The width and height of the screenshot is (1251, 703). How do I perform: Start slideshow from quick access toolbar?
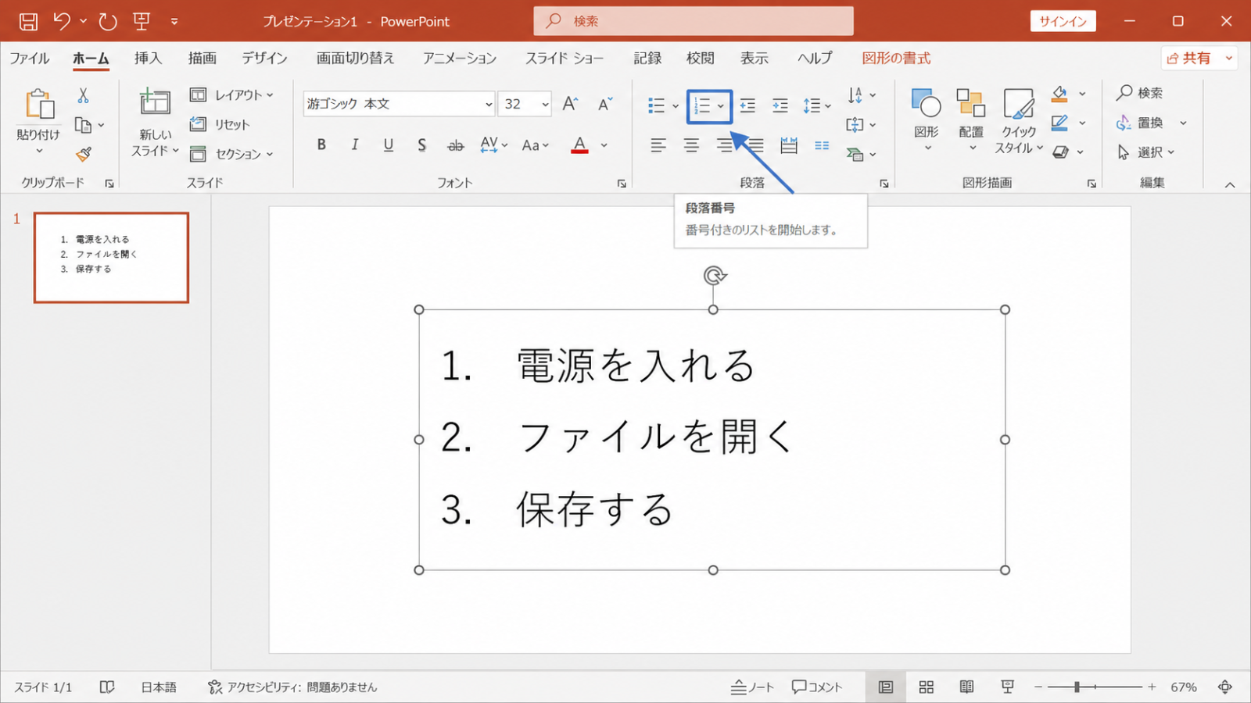pyautogui.click(x=142, y=21)
